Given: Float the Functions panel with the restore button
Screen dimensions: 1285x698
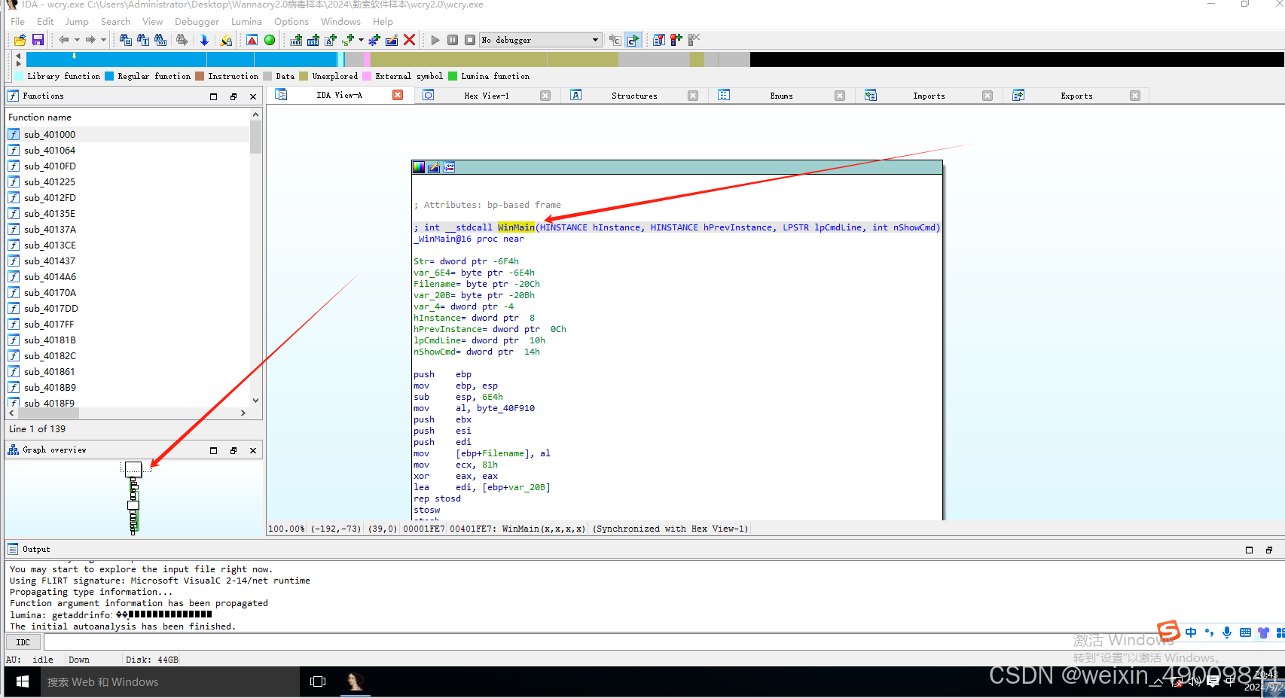Looking at the screenshot, I should (233, 96).
